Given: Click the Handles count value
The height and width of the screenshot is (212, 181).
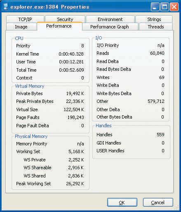Looking at the screenshot, I should click(x=160, y=135).
